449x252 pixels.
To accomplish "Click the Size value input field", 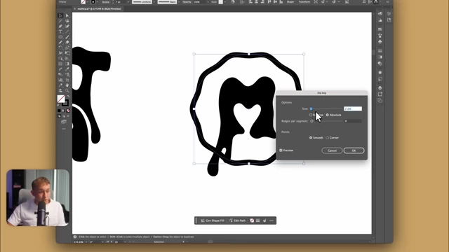I will coord(353,108).
